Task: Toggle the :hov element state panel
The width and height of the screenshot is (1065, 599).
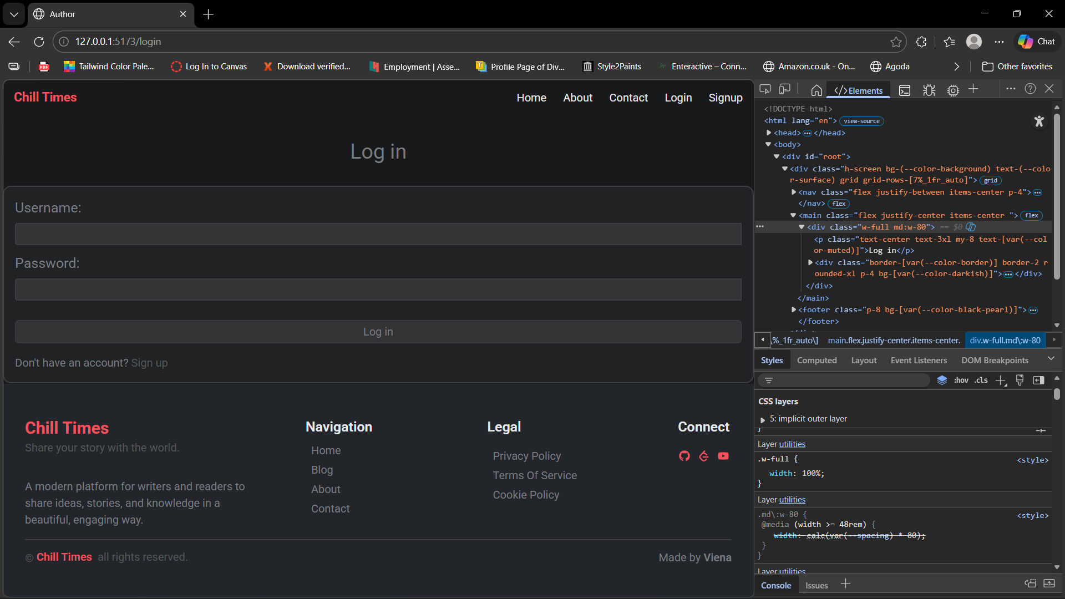Action: (x=961, y=380)
